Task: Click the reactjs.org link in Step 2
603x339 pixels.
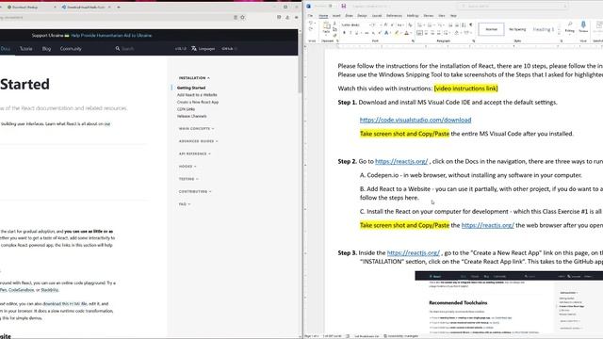Action: pos(401,161)
